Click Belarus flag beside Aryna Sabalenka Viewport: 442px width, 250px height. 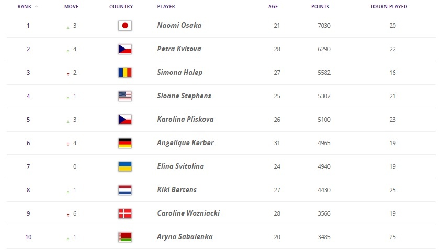[x=125, y=237]
